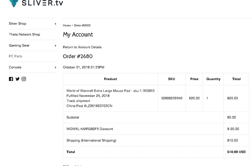Open the Twitter bird icon
Viewport: 252px width, 166px height.
(x=17, y=79)
